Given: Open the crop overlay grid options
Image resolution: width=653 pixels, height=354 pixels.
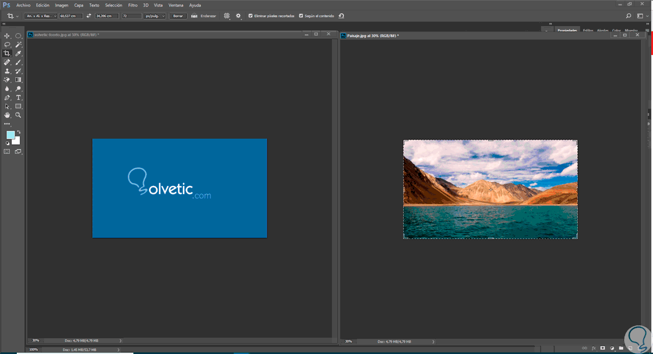Looking at the screenshot, I should pos(227,16).
